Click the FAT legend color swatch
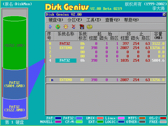 click(x=58, y=118)
